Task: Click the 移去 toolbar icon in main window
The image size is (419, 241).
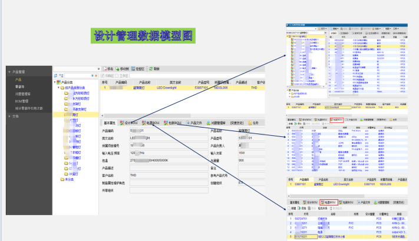Action: pos(105,69)
